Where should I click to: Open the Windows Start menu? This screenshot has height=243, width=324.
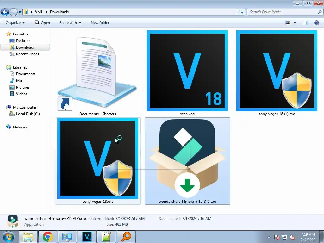click(x=9, y=237)
